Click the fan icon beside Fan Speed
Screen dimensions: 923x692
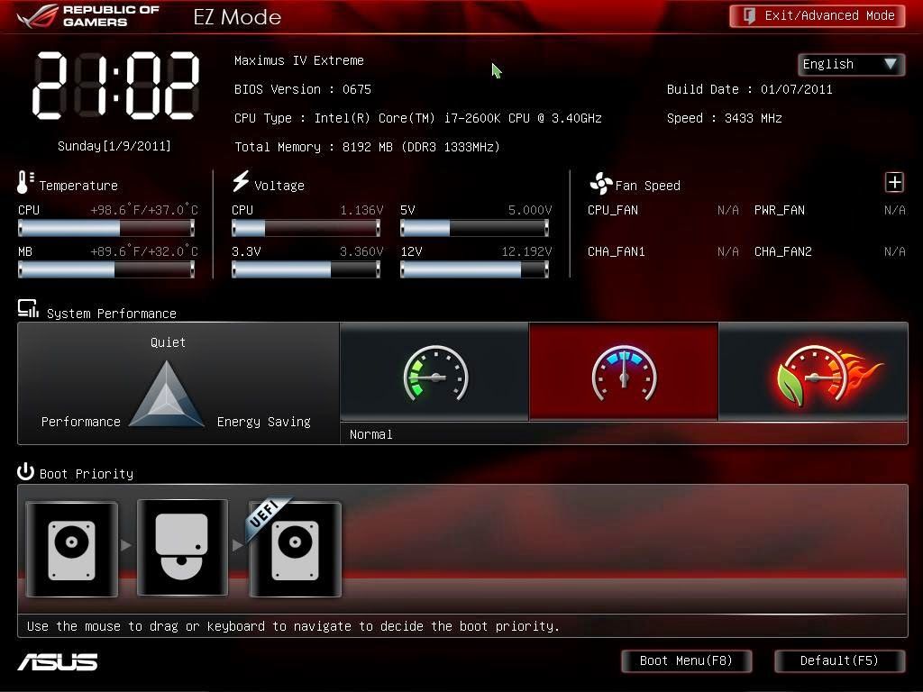600,184
